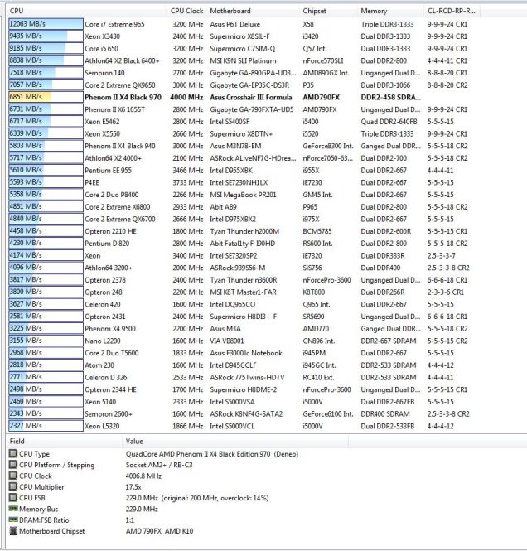Sort by the CPU column header
The height and width of the screenshot is (551, 527).
(87, 11)
